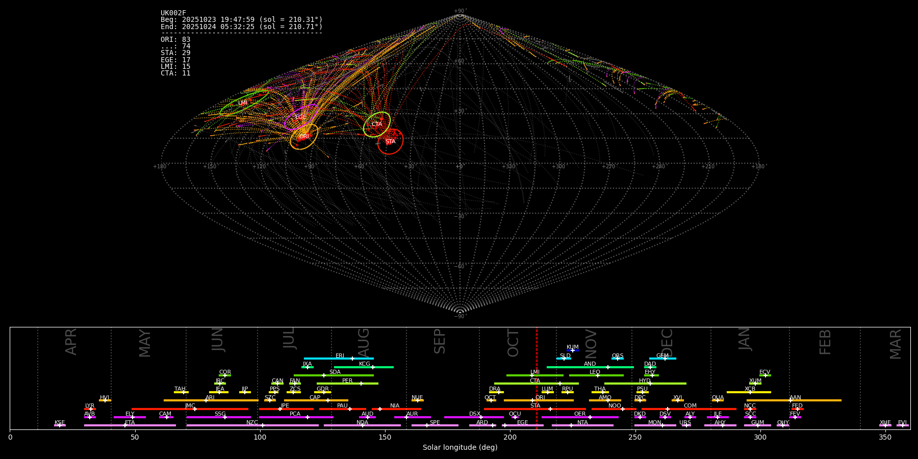Click the LYR shower label in timeline
The height and width of the screenshot is (459, 918).
[90, 406]
